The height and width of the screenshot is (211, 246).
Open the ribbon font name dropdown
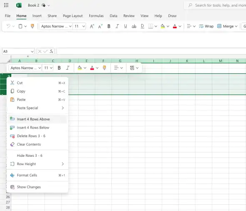(70, 26)
